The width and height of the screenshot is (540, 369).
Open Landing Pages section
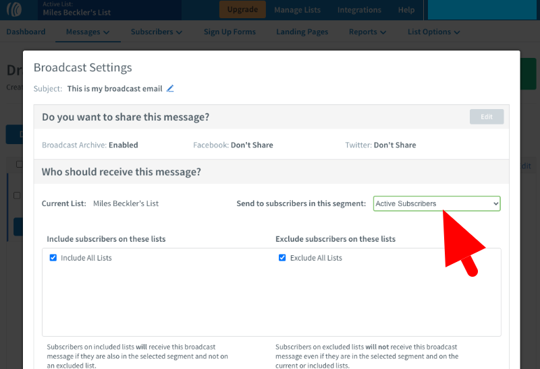click(x=302, y=32)
